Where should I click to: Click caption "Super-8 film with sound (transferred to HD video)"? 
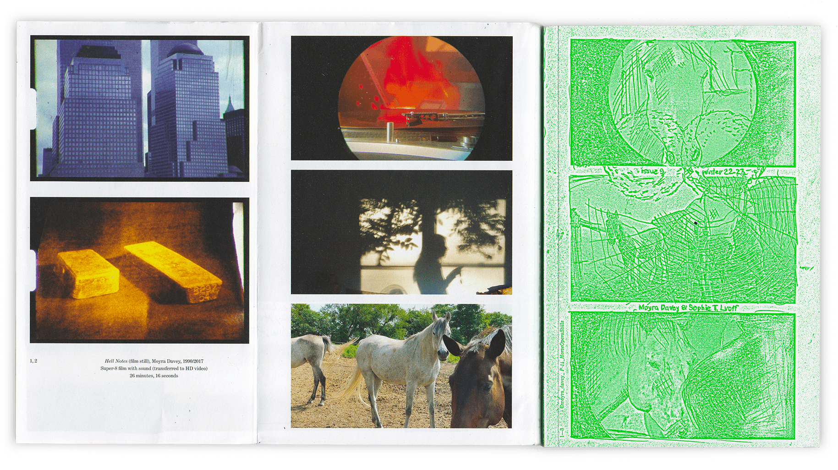[154, 368]
